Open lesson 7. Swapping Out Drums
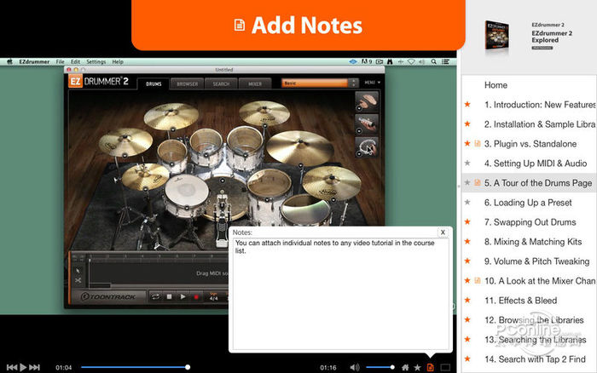Screen dimensions: 597x373 [x=530, y=222]
